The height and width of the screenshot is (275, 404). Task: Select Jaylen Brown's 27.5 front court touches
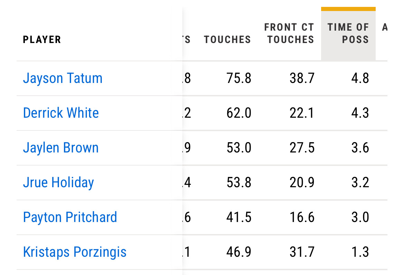click(302, 148)
